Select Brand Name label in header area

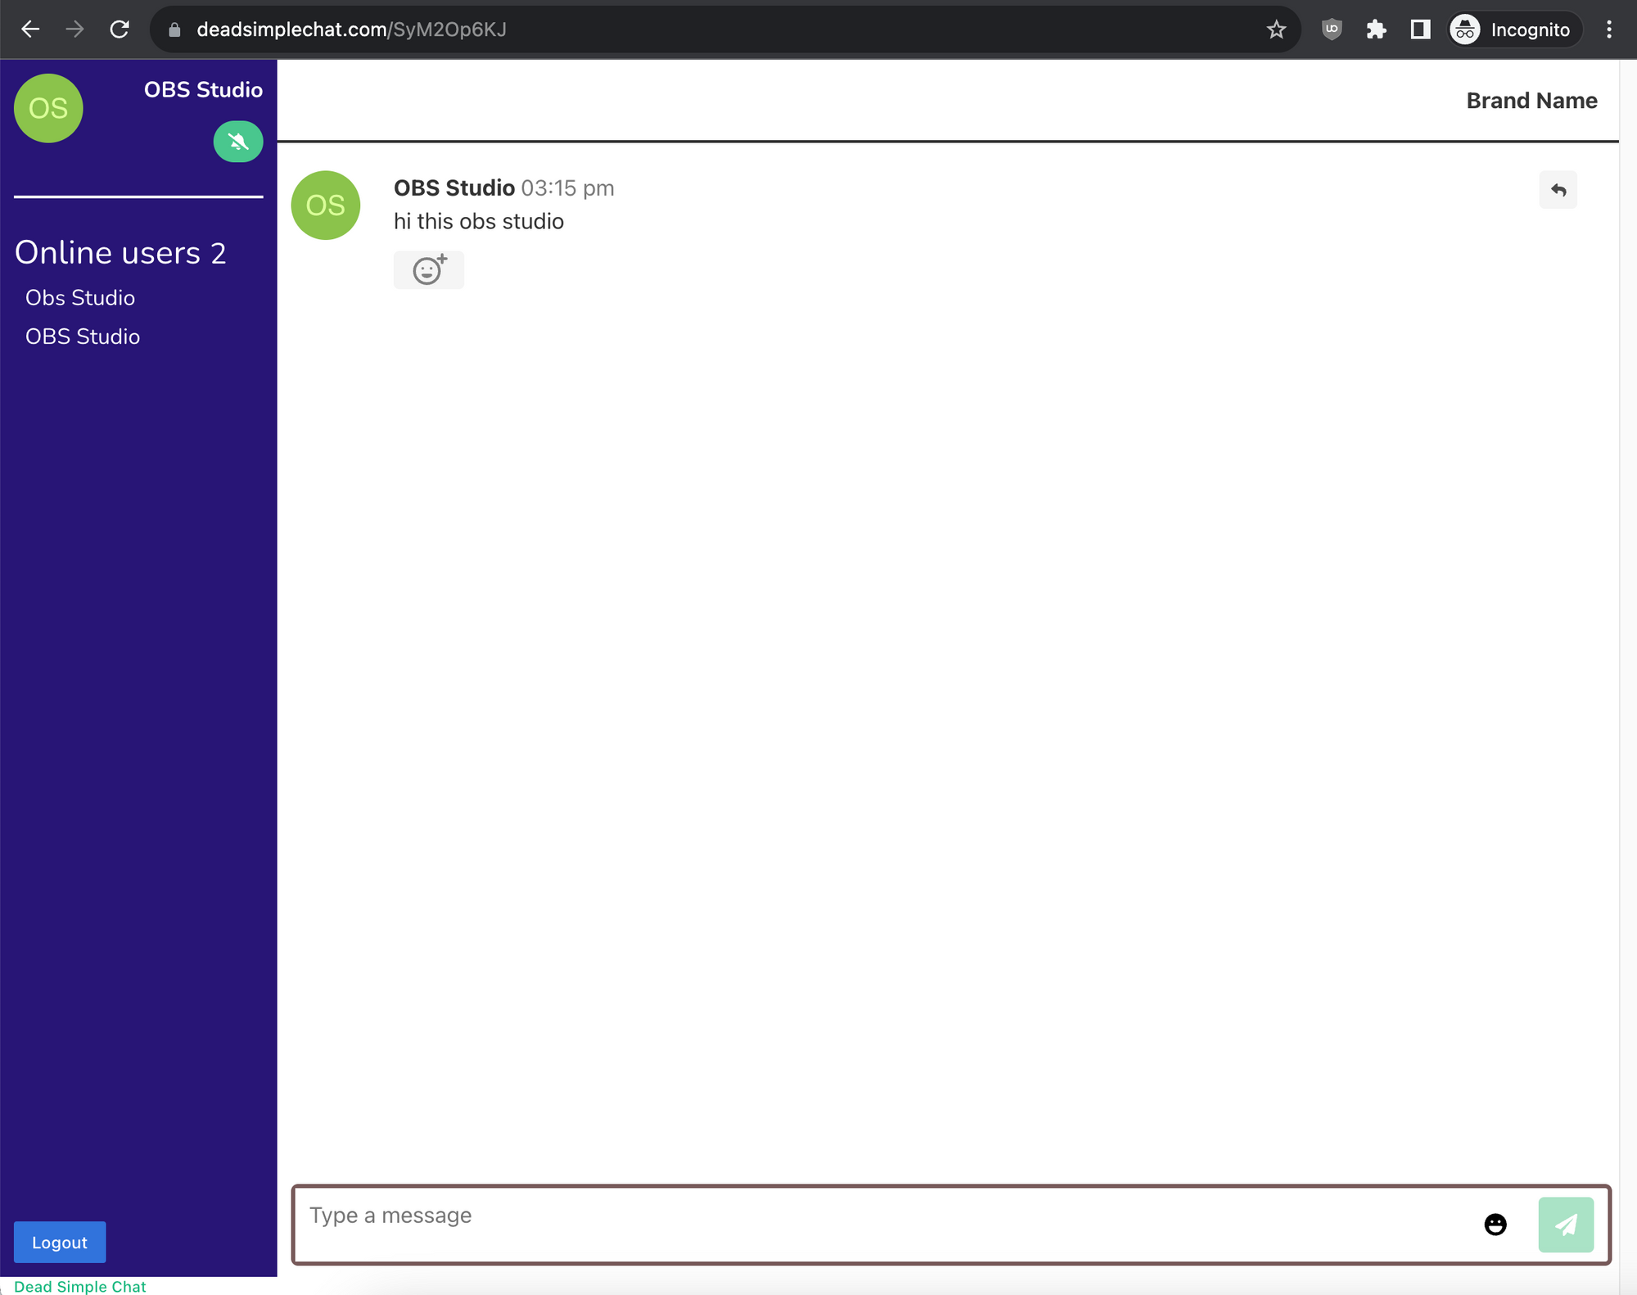(1532, 100)
